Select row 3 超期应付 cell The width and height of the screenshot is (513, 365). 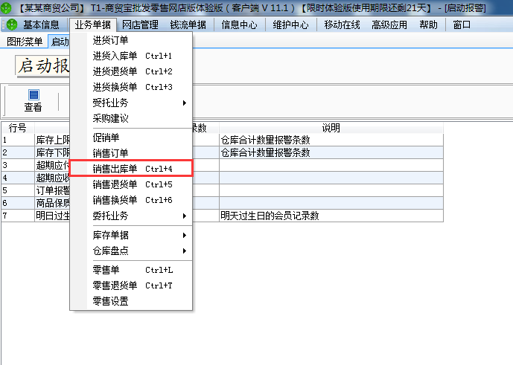click(52, 165)
